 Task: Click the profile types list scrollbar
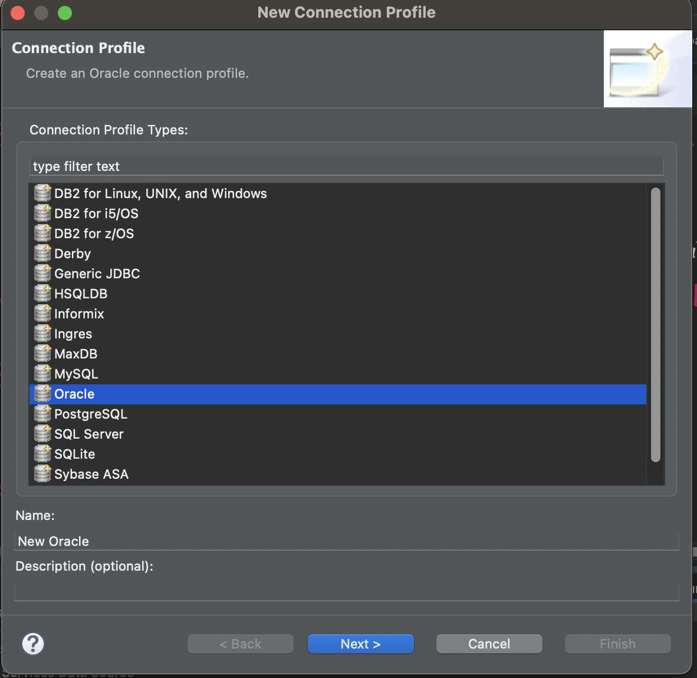click(656, 325)
